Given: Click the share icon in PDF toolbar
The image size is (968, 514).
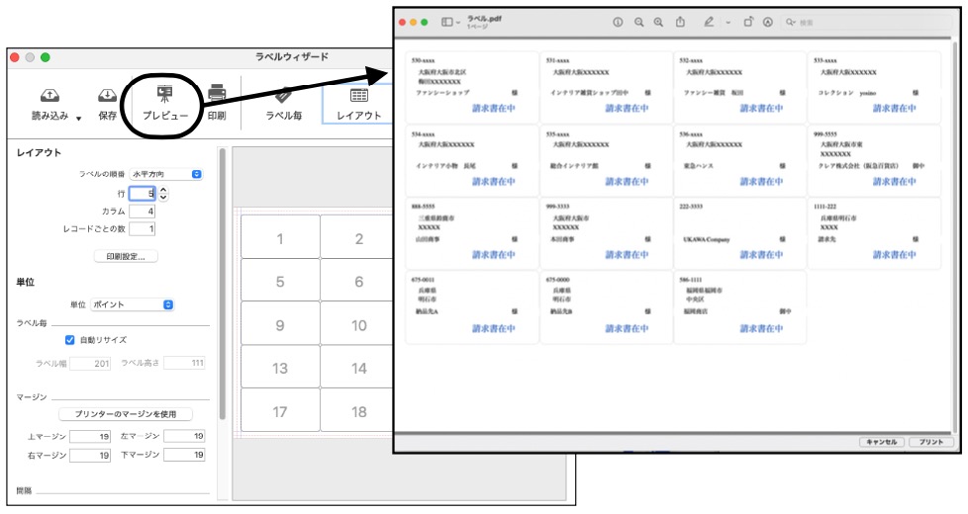Looking at the screenshot, I should pos(681,22).
